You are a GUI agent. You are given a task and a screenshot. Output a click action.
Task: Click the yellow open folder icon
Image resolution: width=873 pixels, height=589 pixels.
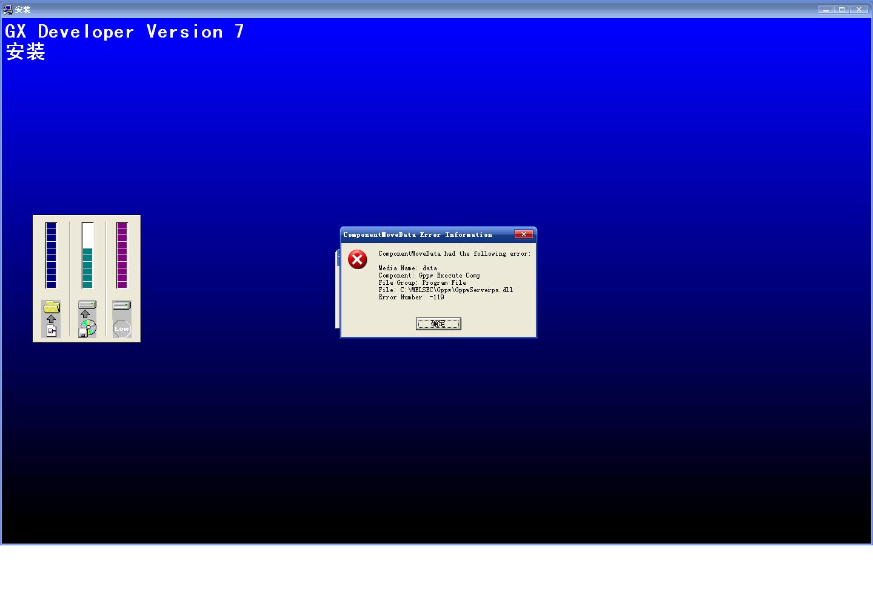[52, 307]
